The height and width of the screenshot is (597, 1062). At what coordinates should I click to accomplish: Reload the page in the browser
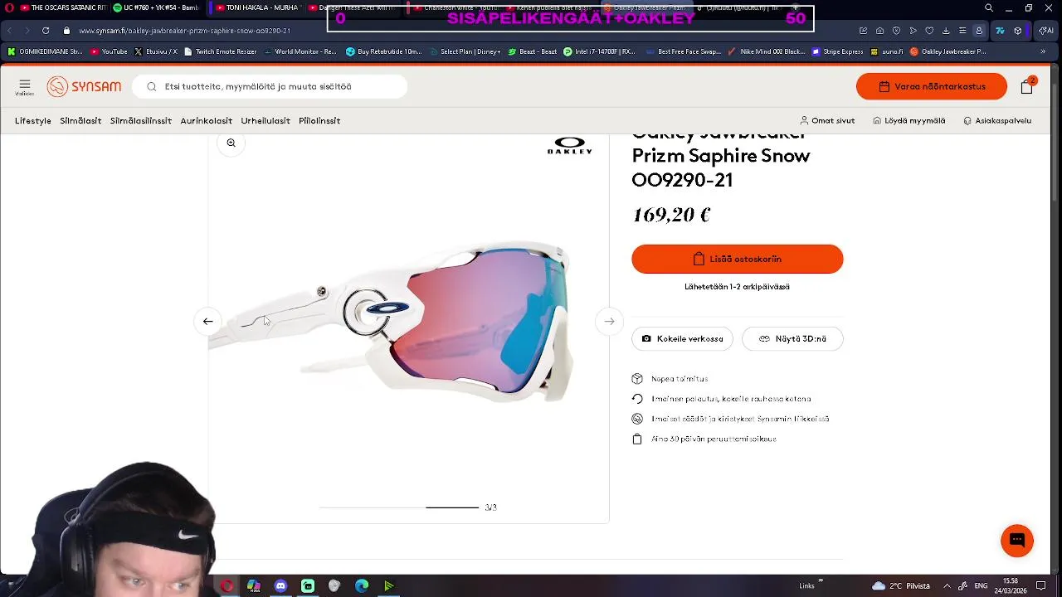point(46,31)
